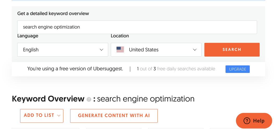Select the English language combo box
This screenshot has height=129, width=274.
(x=63, y=50)
